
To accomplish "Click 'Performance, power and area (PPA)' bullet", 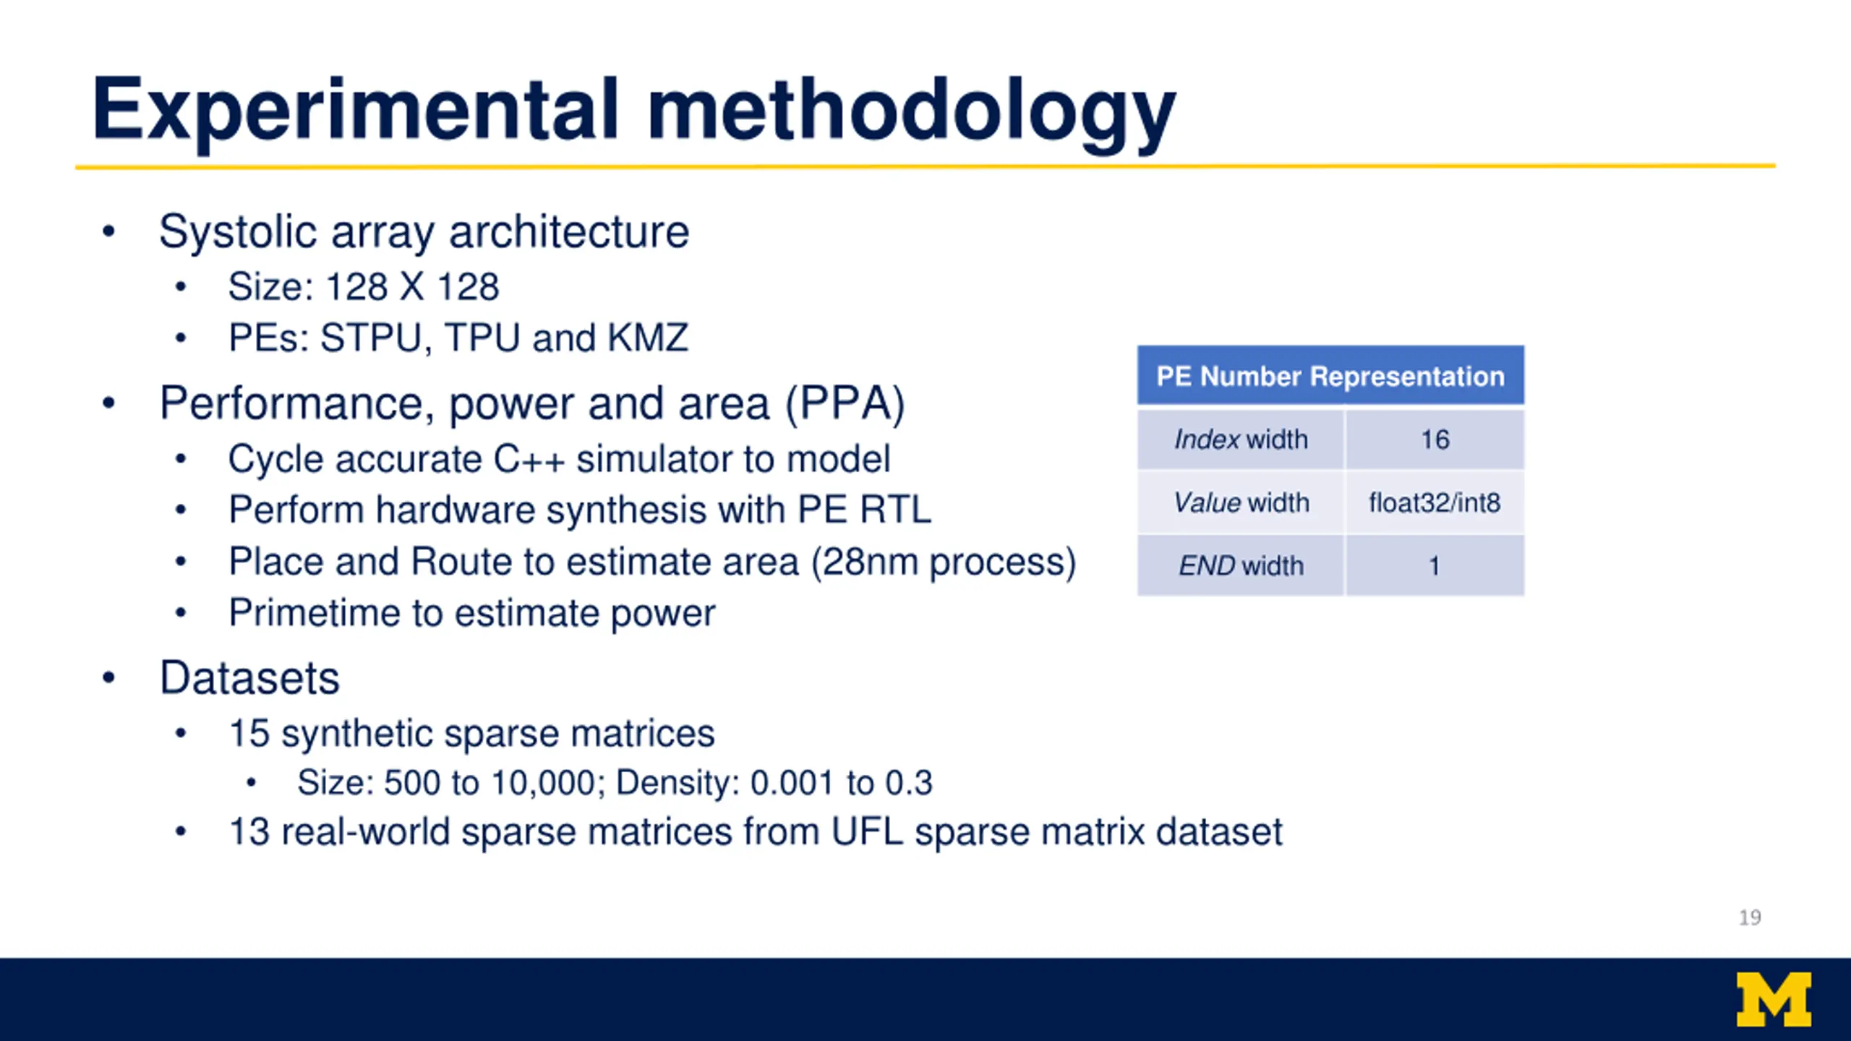I will tap(532, 403).
